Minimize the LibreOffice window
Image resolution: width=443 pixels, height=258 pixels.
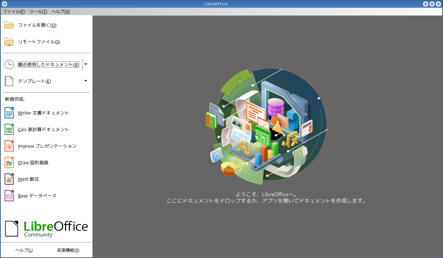point(426,4)
